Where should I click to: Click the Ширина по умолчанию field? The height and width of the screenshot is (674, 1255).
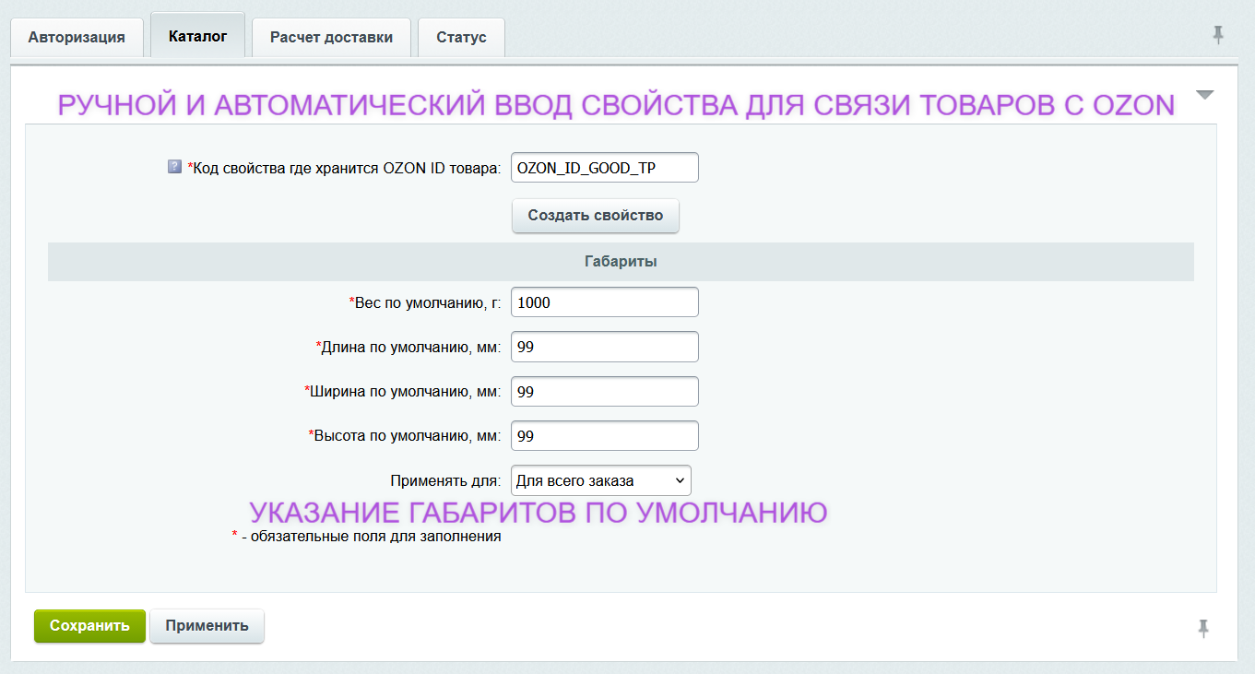tap(605, 392)
